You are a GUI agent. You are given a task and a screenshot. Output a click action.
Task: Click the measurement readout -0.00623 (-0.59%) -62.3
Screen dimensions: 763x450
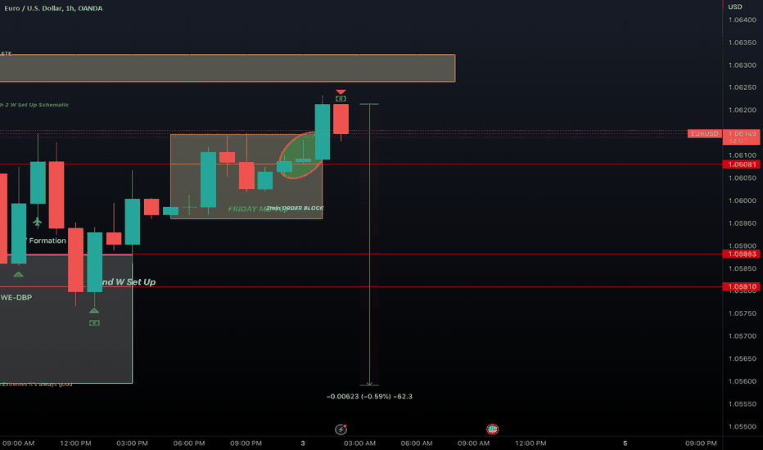coord(369,397)
